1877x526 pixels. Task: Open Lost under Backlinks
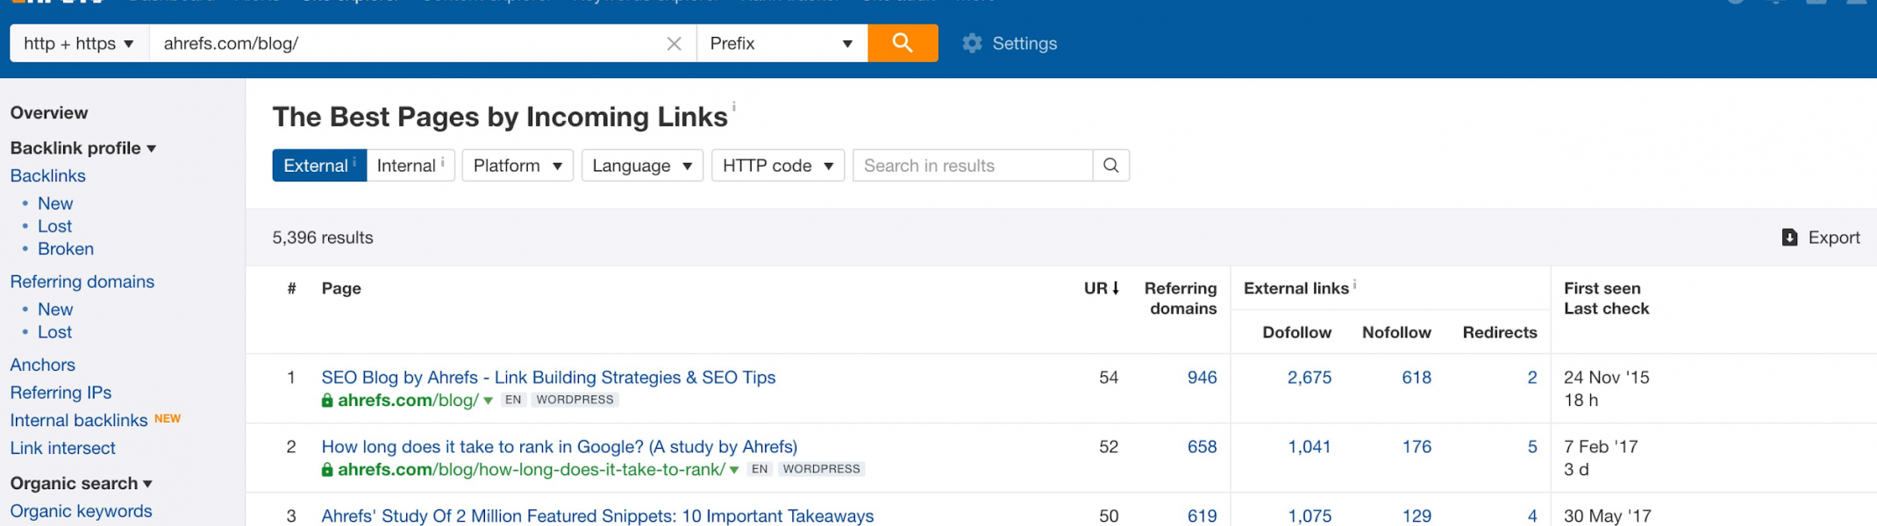tap(54, 226)
